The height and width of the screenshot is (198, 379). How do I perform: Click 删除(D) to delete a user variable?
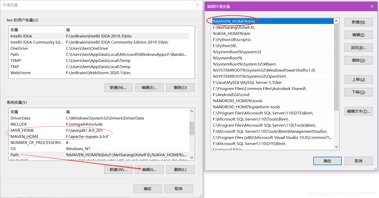click(x=180, y=87)
